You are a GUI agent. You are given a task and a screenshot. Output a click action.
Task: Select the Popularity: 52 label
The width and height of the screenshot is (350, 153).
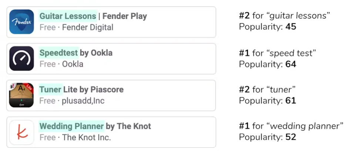[267, 137]
